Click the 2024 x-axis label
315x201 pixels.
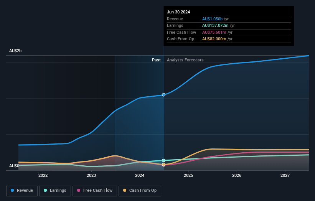pos(140,176)
